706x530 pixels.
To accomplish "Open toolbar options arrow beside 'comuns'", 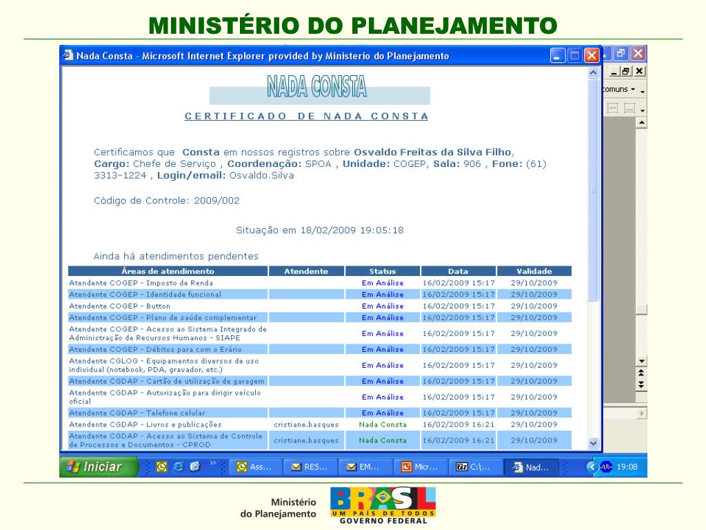I will point(643,90).
